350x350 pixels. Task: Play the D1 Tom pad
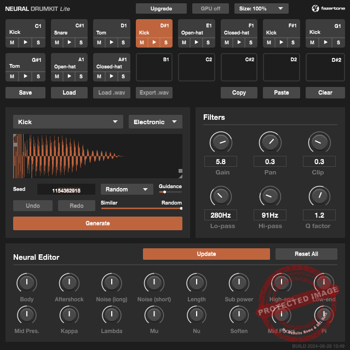coord(112,42)
